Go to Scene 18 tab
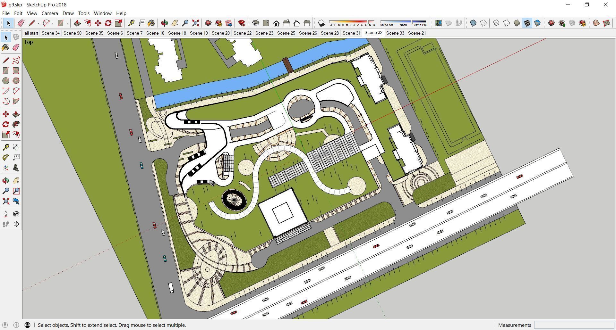The image size is (616, 330). tap(177, 33)
